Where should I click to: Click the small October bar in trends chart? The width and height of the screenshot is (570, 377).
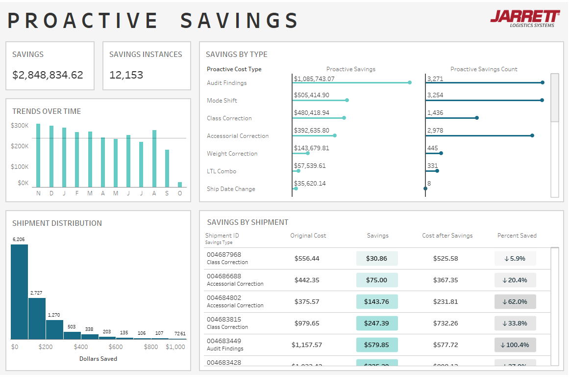[179, 185]
